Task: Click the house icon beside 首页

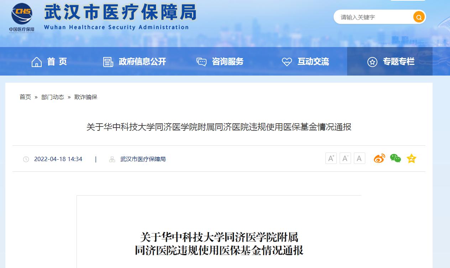Action: (x=37, y=62)
